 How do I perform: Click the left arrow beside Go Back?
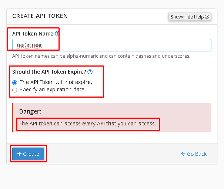(x=183, y=154)
